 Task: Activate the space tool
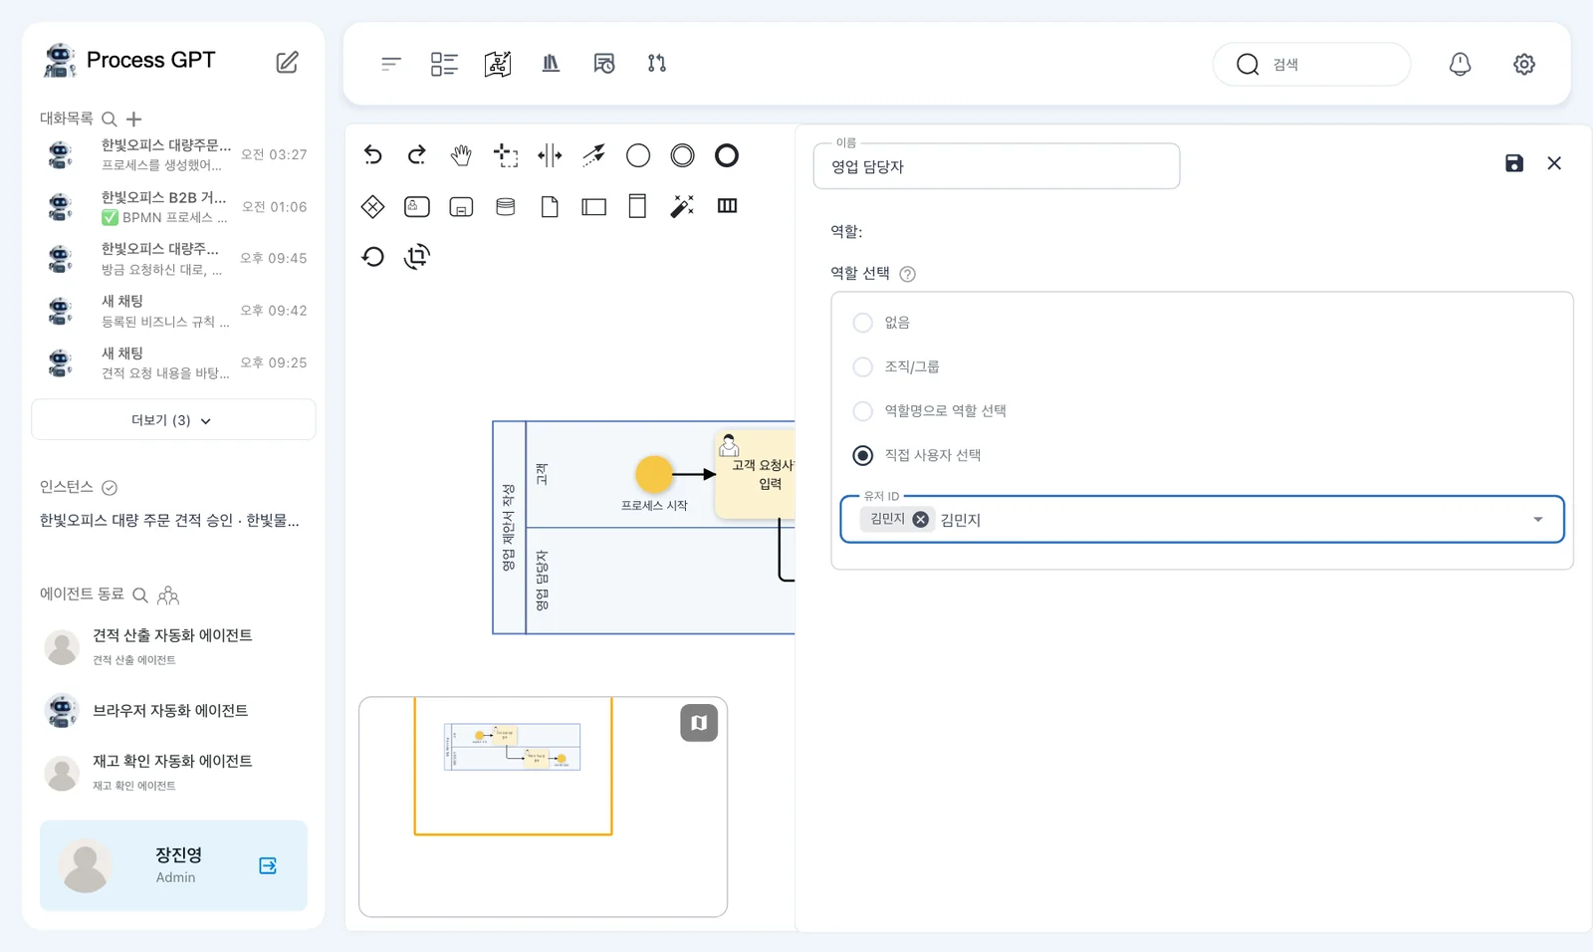tap(550, 155)
